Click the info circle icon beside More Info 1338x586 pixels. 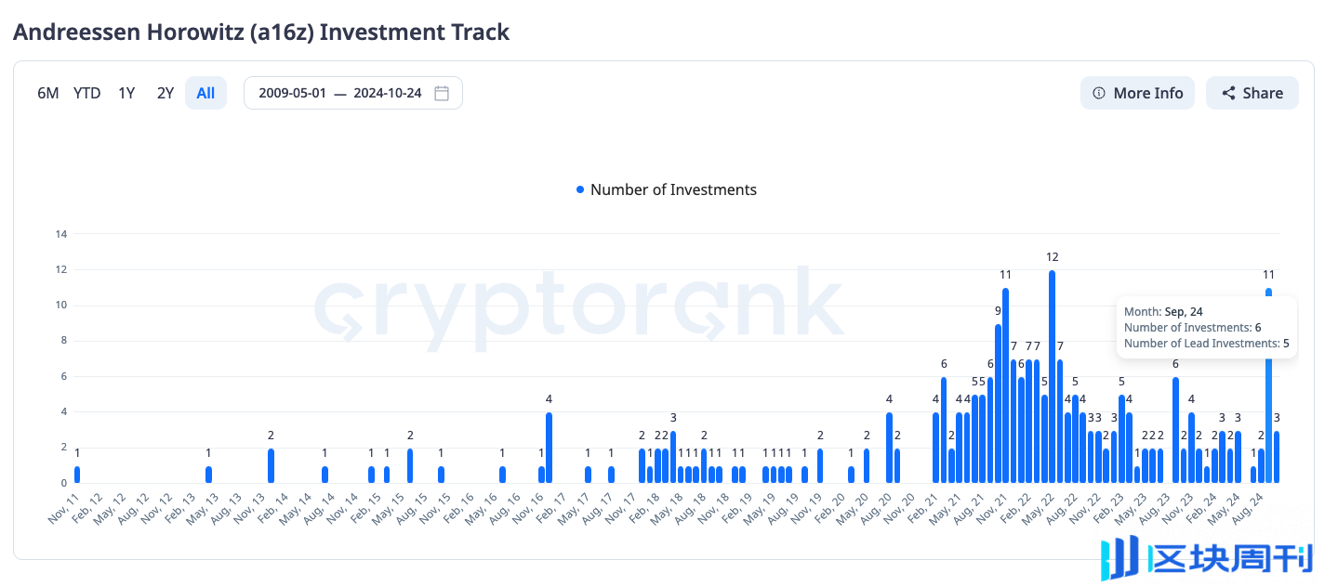click(1099, 93)
